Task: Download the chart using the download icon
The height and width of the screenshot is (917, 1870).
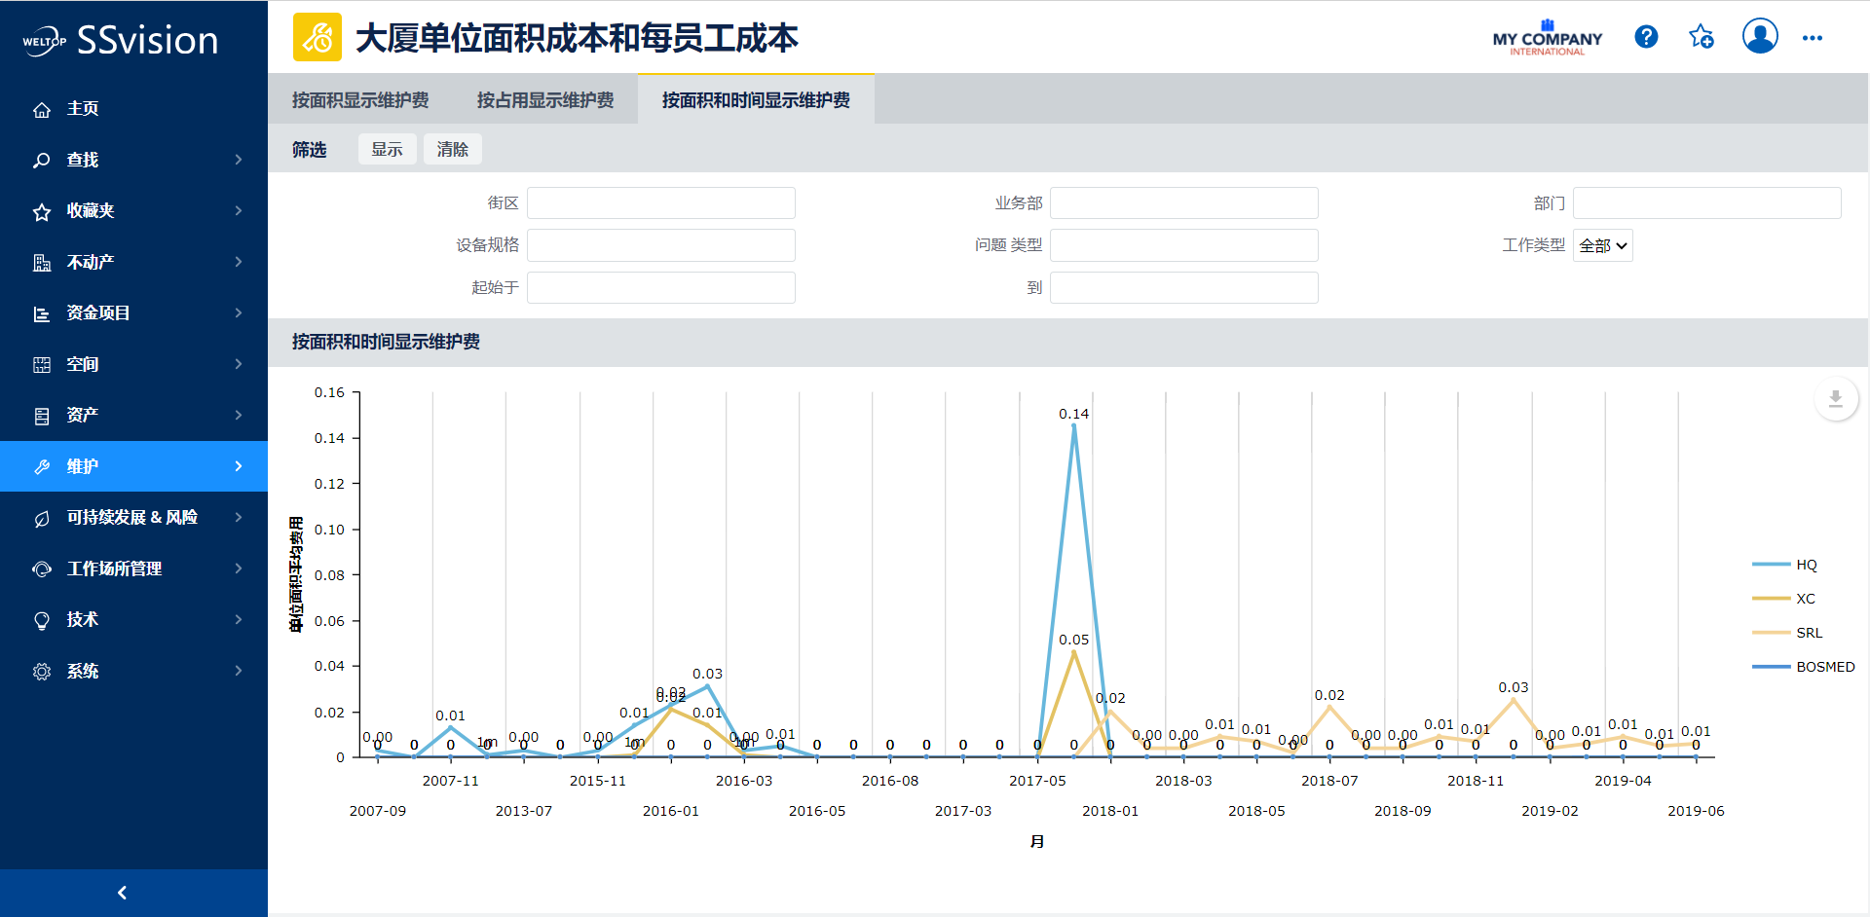Action: tap(1835, 399)
